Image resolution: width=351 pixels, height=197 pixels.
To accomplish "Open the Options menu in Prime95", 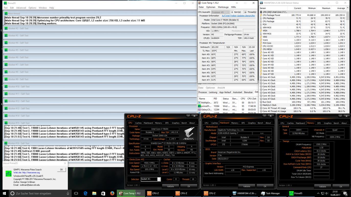I will [x=32, y=8].
